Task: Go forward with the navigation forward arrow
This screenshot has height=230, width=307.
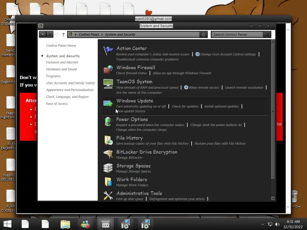Action: [x=50, y=34]
